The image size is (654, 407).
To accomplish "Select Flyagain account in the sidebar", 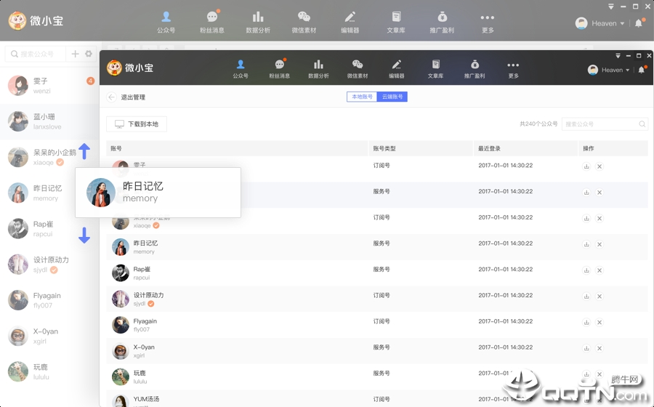I will click(49, 300).
